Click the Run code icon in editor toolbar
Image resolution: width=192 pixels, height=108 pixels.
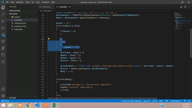coord(181,7)
